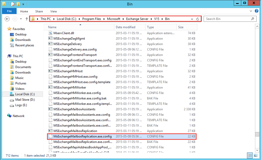Open Explorer help with question mark icon

pos(257,11)
